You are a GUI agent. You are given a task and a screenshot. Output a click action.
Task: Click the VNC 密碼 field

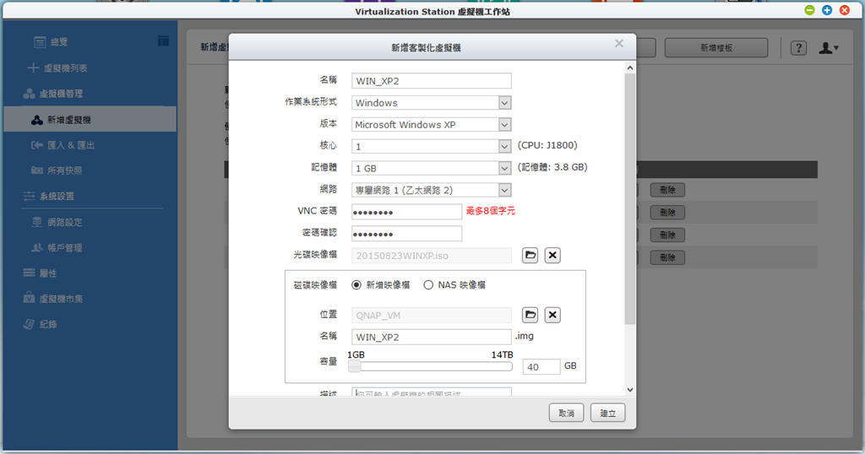pos(406,212)
